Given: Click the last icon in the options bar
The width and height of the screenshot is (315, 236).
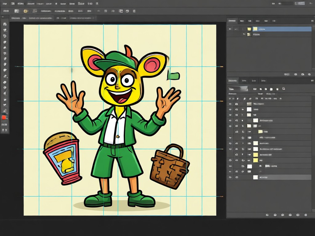Looking at the screenshot, I should [134, 11].
